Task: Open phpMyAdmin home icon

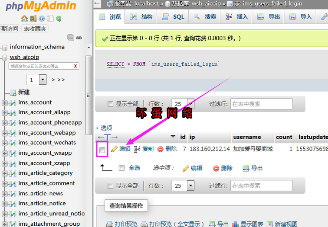Action: pyautogui.click(x=24, y=19)
